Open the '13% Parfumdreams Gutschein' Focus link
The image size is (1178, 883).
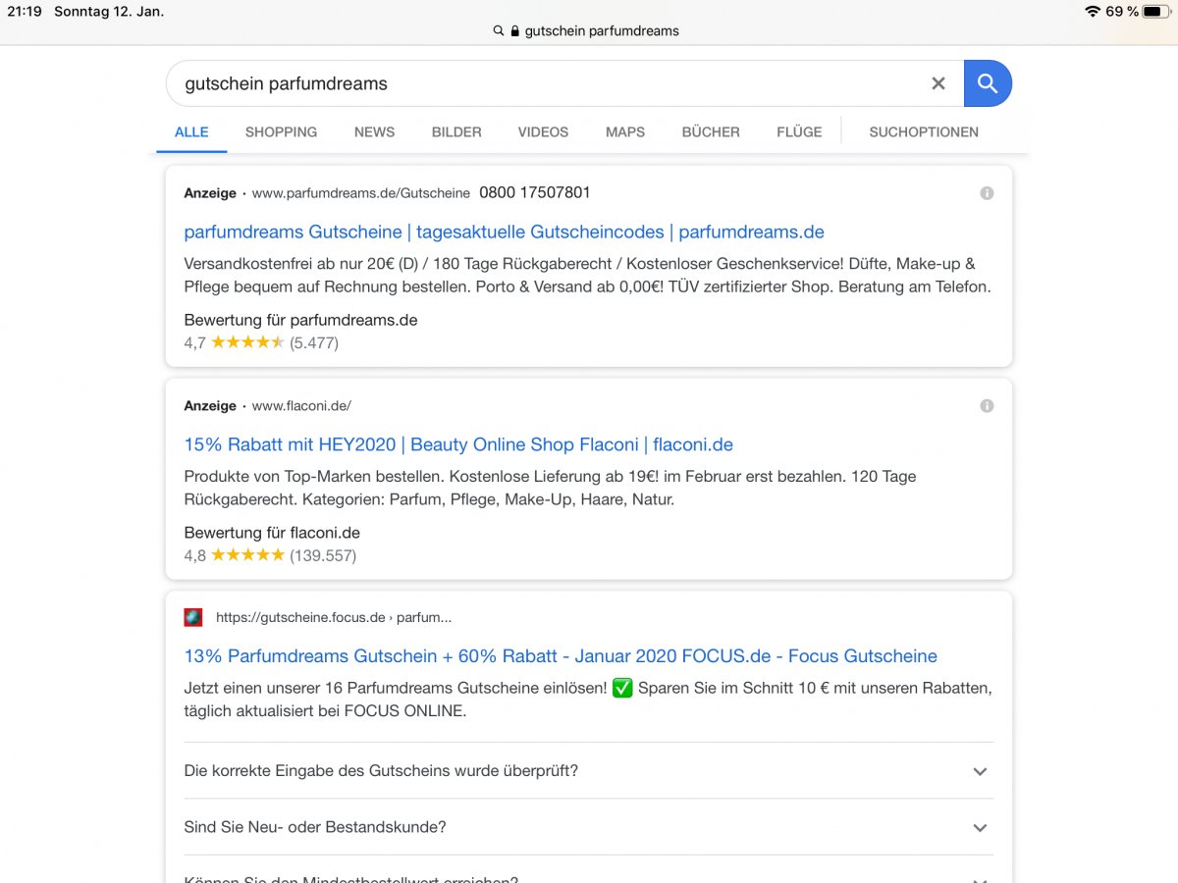pyautogui.click(x=561, y=656)
